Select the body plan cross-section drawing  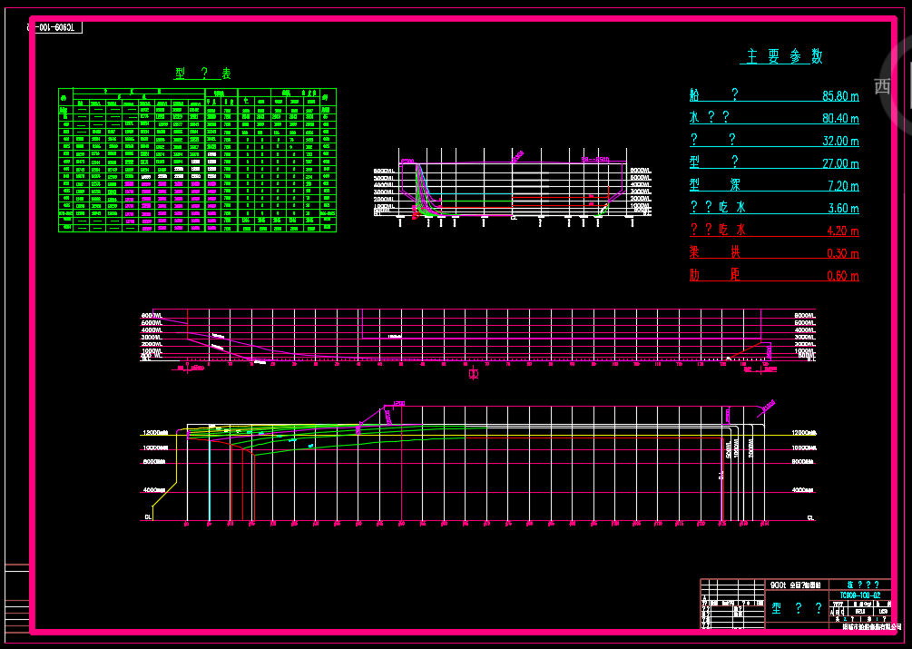(513, 188)
